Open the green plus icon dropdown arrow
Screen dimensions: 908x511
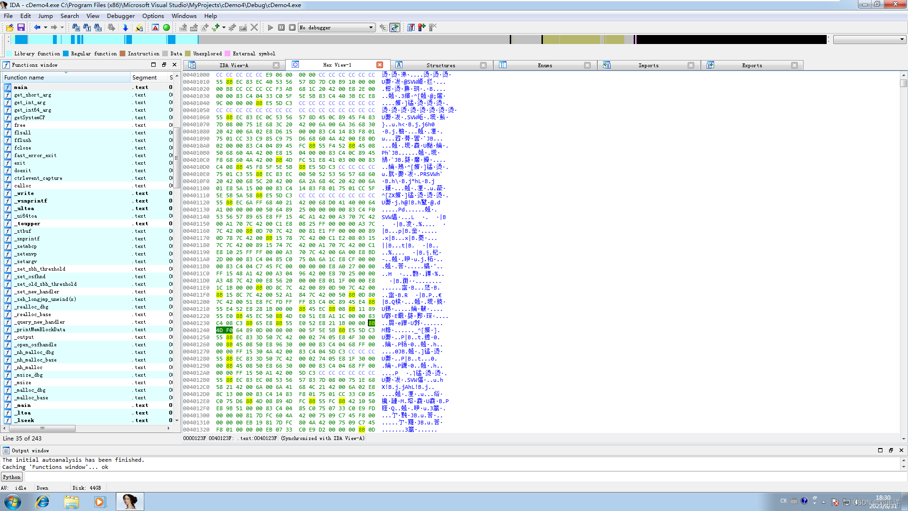(224, 27)
